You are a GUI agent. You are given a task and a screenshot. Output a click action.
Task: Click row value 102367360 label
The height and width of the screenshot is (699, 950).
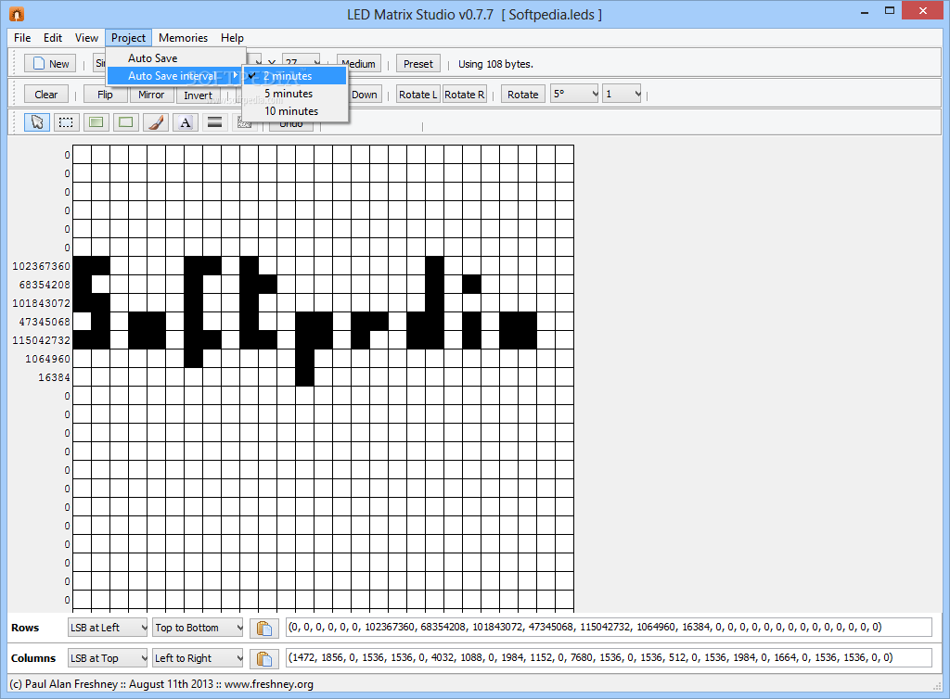41,266
